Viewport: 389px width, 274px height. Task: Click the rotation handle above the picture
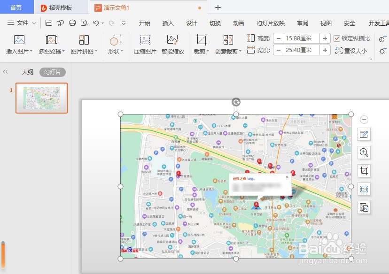(x=236, y=102)
